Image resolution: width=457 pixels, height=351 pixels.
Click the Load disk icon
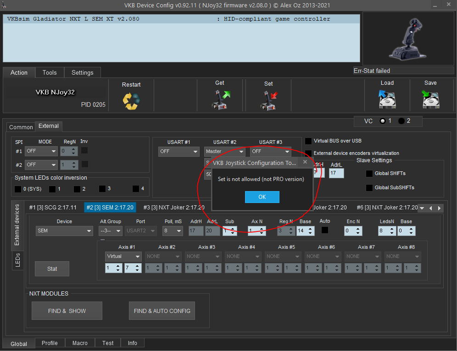point(387,99)
